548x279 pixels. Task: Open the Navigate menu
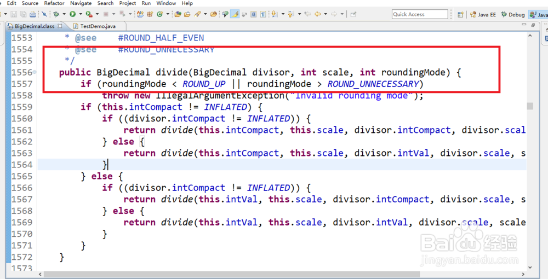point(81,3)
